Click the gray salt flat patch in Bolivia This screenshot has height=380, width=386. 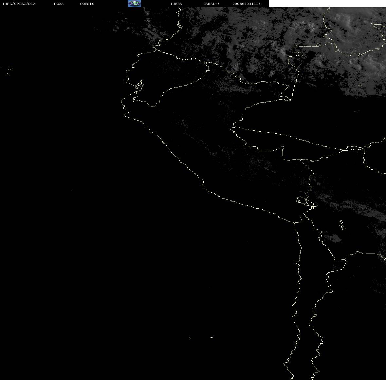pos(333,238)
